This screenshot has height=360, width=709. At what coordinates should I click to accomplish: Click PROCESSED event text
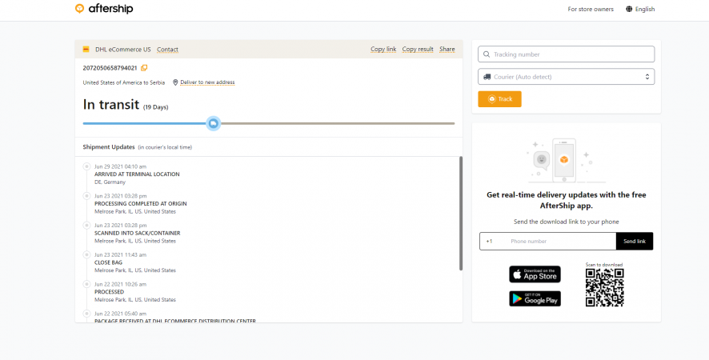click(109, 292)
